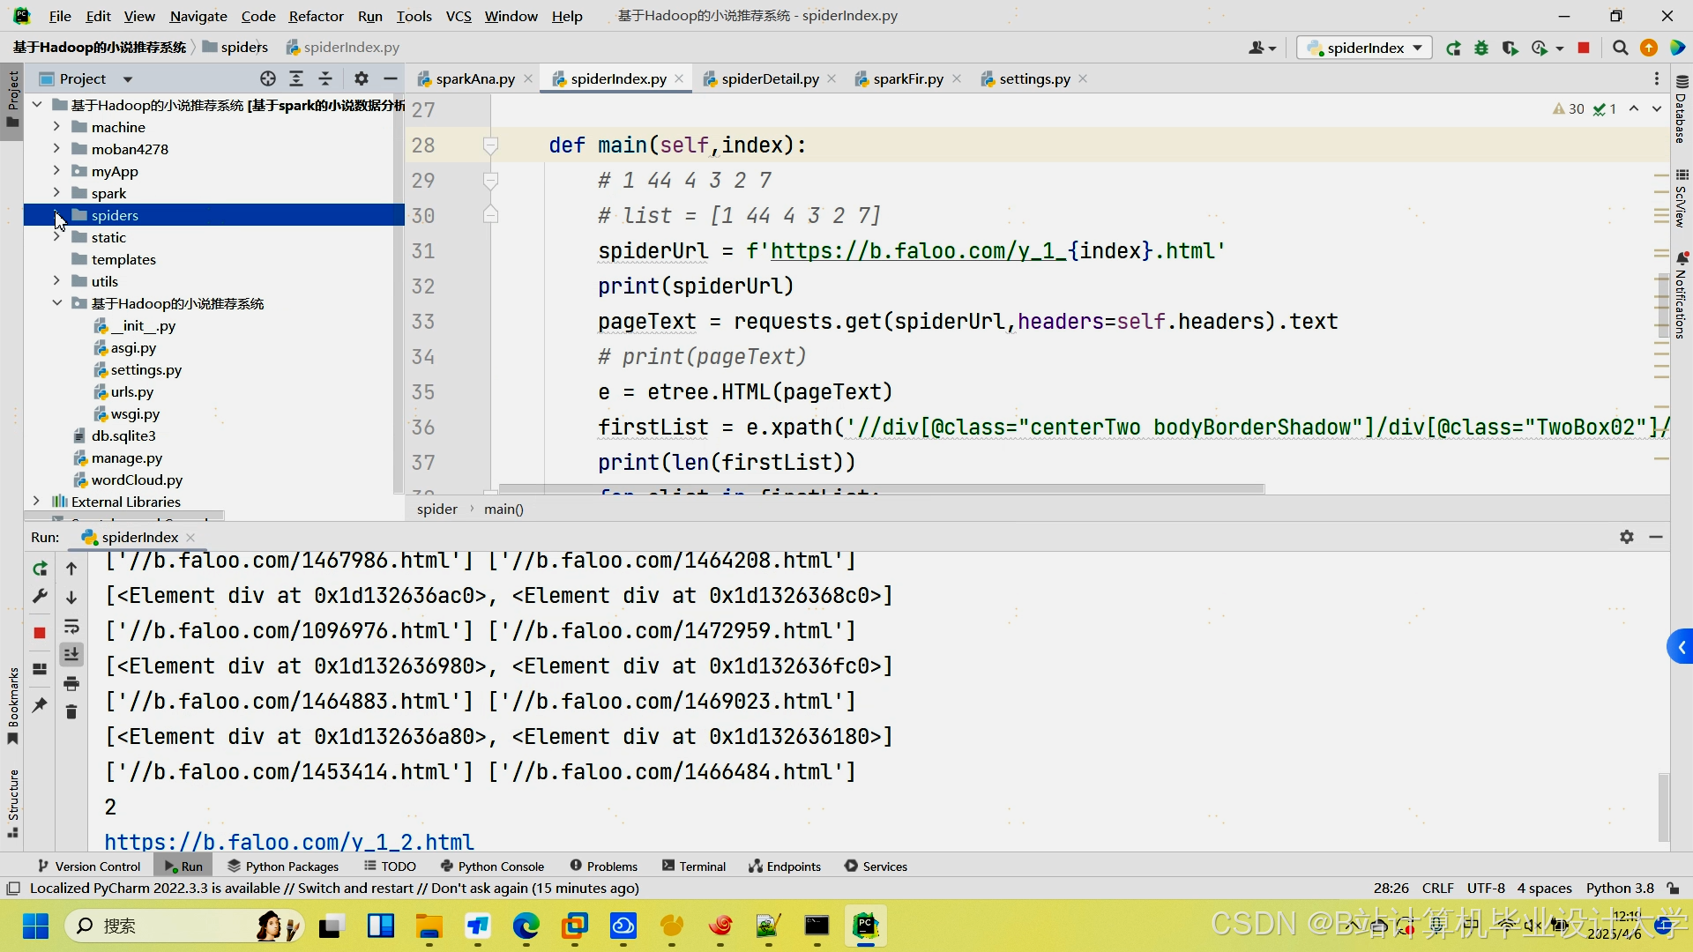Open Search Everywhere with the magnifier icon
The width and height of the screenshot is (1693, 952).
[1620, 48]
